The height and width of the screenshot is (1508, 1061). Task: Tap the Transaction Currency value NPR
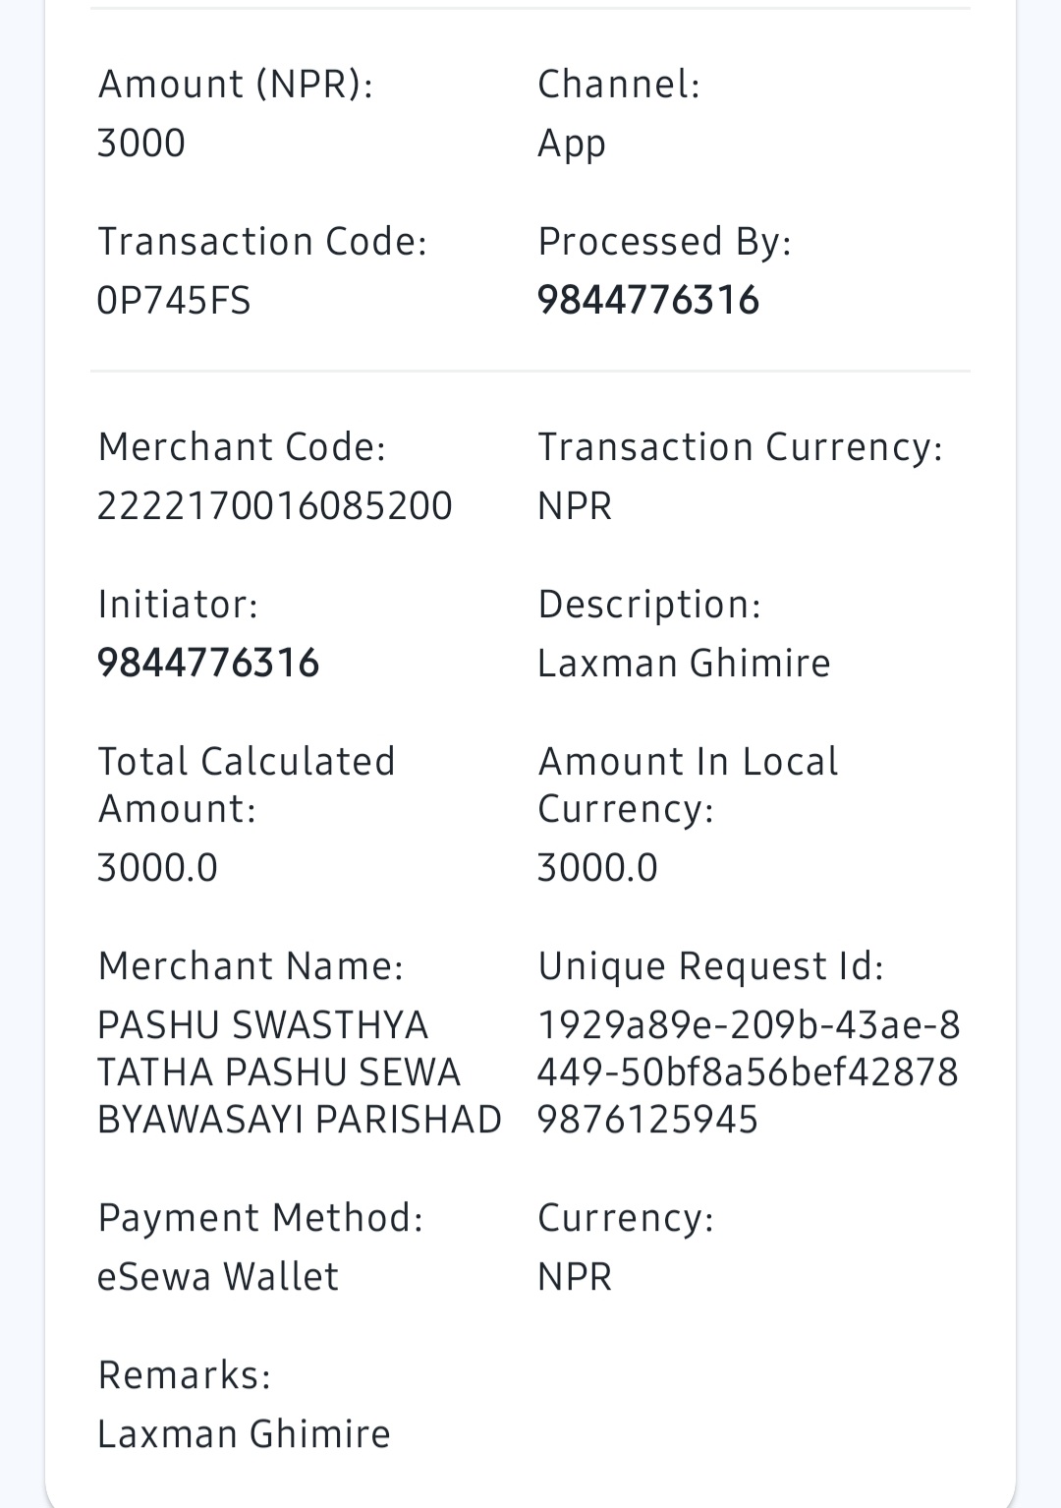[x=575, y=505]
